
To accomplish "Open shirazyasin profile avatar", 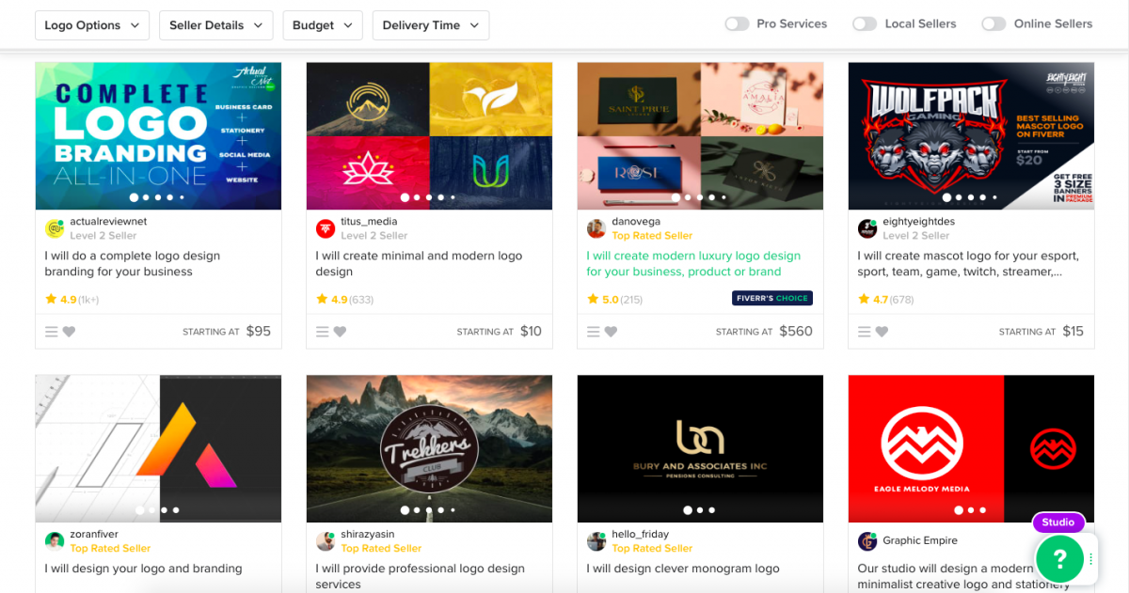I will (326, 541).
